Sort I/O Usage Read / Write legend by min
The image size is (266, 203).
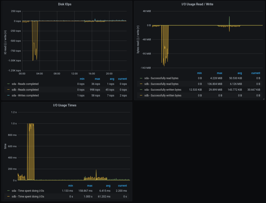point(199,73)
